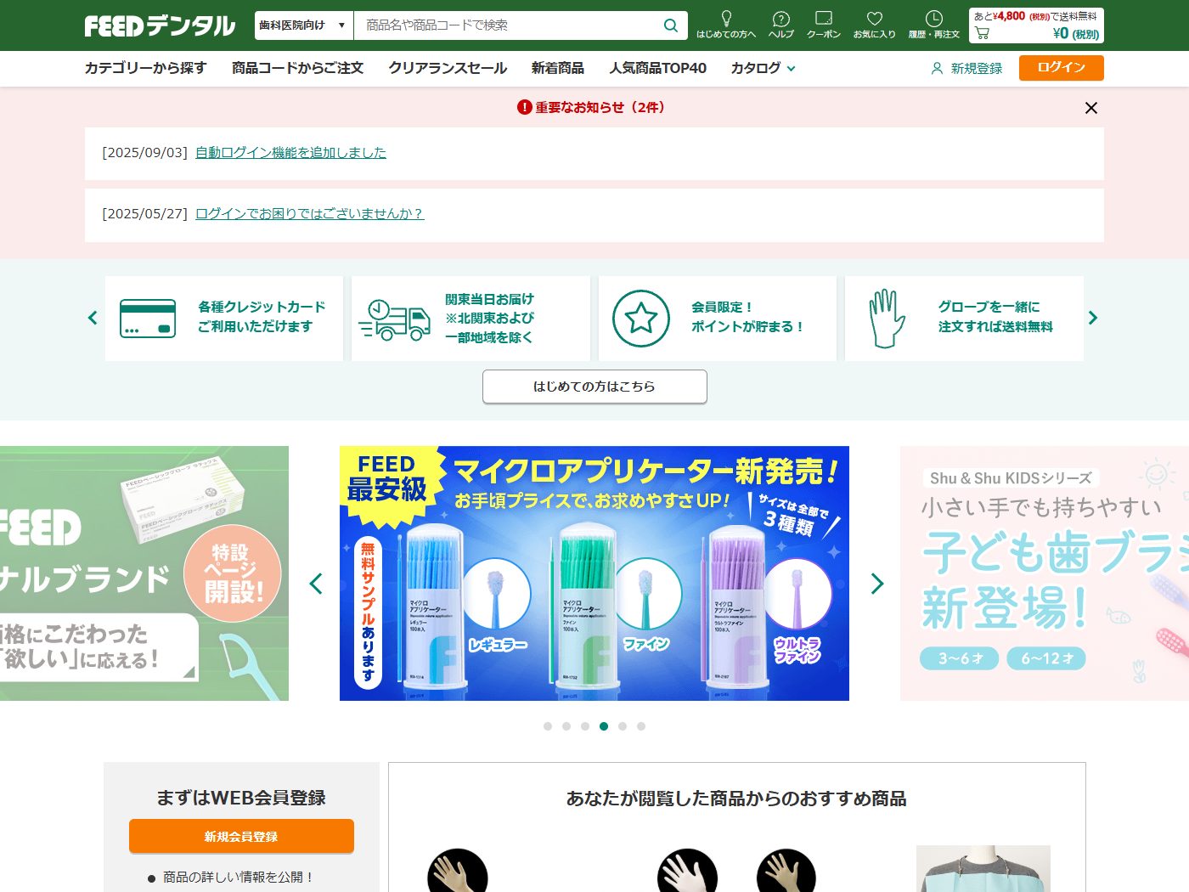Screen dimensions: 1189x892
Task: Open カテゴリーから探す menu
Action: tap(145, 68)
